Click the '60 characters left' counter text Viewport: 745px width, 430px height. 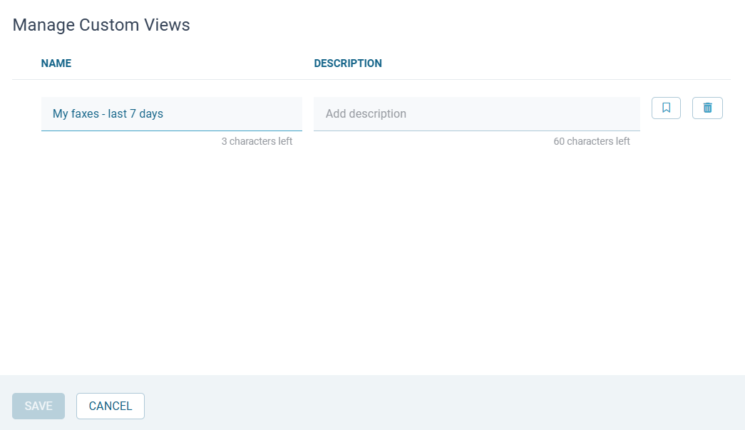pyautogui.click(x=592, y=140)
